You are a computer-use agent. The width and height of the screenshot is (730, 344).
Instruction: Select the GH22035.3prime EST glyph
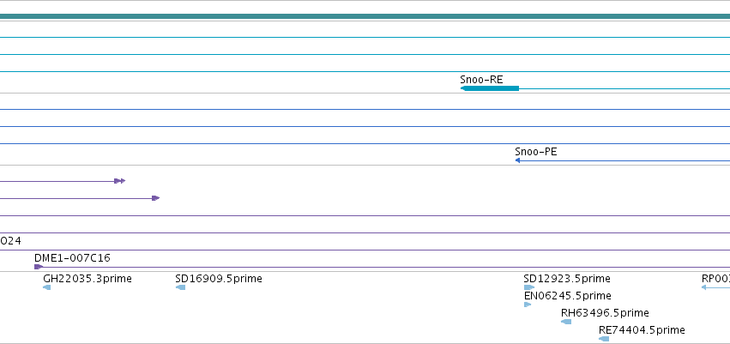click(x=46, y=287)
